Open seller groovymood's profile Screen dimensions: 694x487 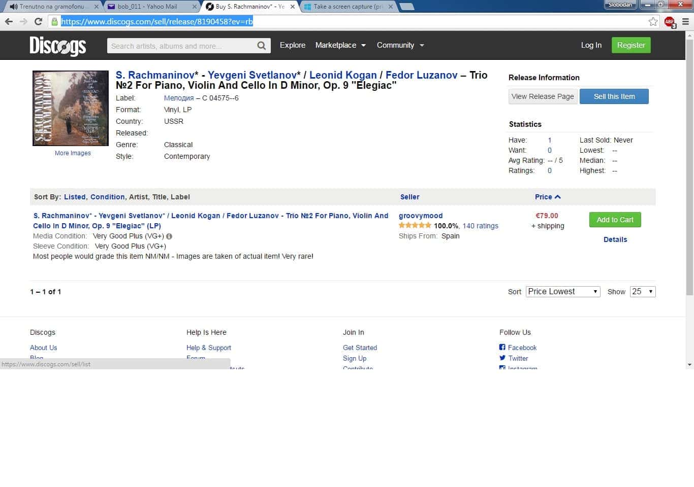point(421,216)
